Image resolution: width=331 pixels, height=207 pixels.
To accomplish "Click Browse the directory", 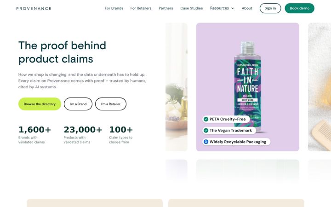I will click(x=40, y=104).
